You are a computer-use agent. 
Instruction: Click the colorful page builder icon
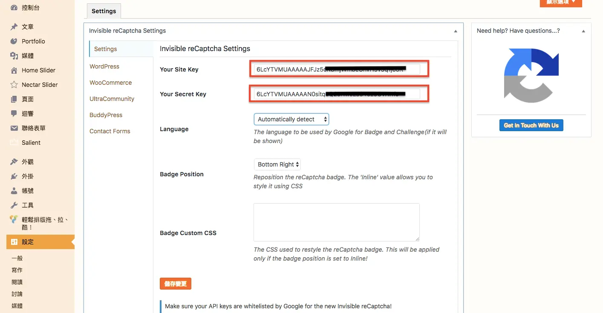pyautogui.click(x=14, y=220)
